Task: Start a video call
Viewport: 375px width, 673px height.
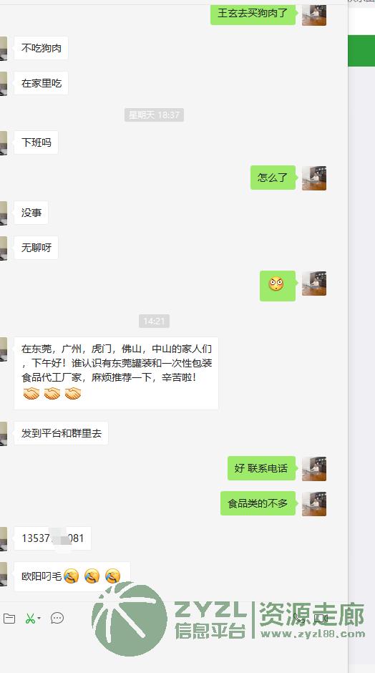Action: point(321,618)
